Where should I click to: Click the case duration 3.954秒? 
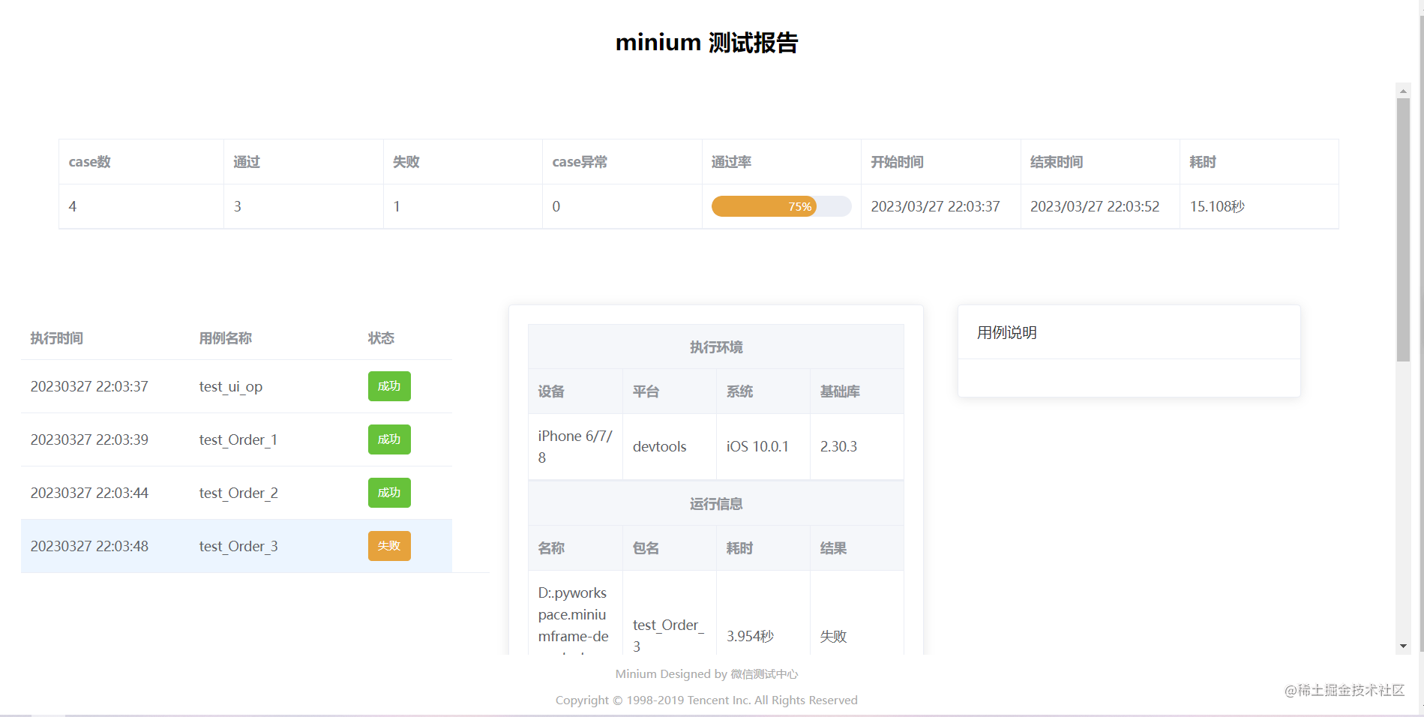point(750,637)
